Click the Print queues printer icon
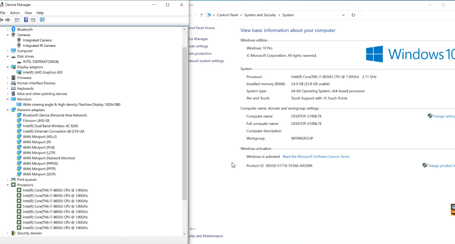Image resolution: width=455 pixels, height=244 pixels. (13, 179)
